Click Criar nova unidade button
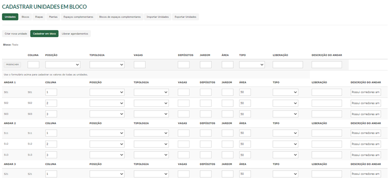Screen dimensions: 390x178 pyautogui.click(x=16, y=34)
